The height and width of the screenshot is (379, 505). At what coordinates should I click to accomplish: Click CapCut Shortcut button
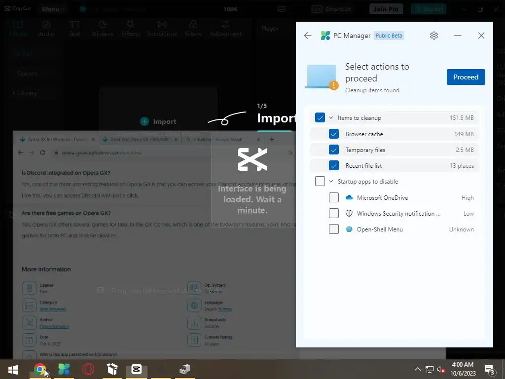[x=331, y=9]
